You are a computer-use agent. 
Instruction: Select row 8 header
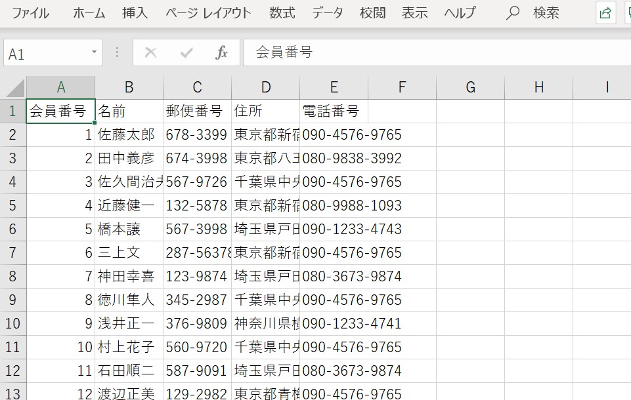coord(13,276)
